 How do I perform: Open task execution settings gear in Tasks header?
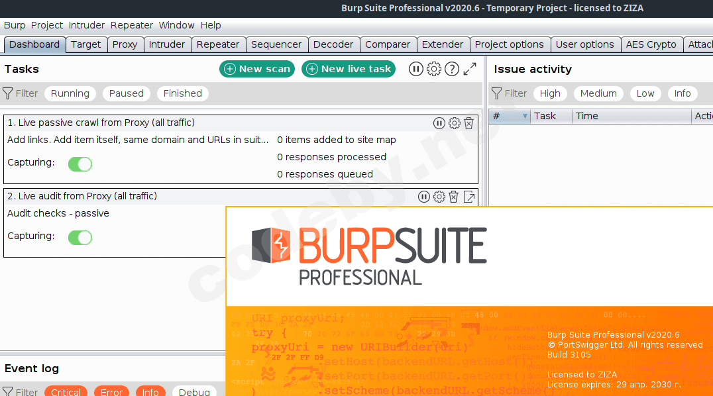point(434,69)
